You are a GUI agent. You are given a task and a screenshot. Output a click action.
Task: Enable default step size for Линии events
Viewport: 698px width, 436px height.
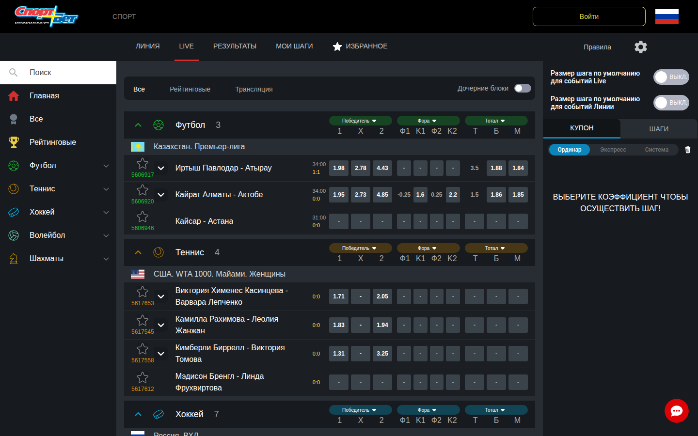[671, 103]
